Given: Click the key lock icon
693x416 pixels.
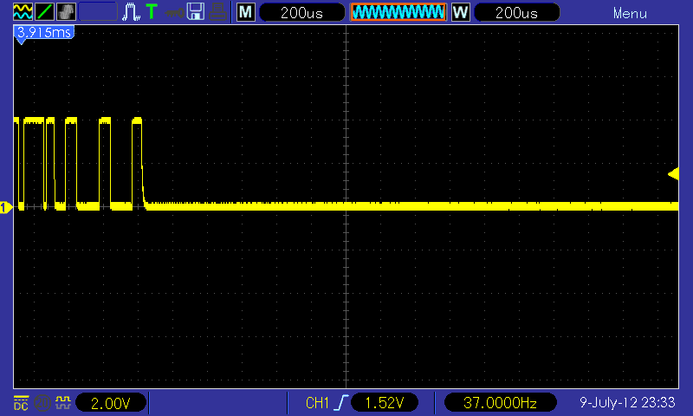Looking at the screenshot, I should point(174,13).
